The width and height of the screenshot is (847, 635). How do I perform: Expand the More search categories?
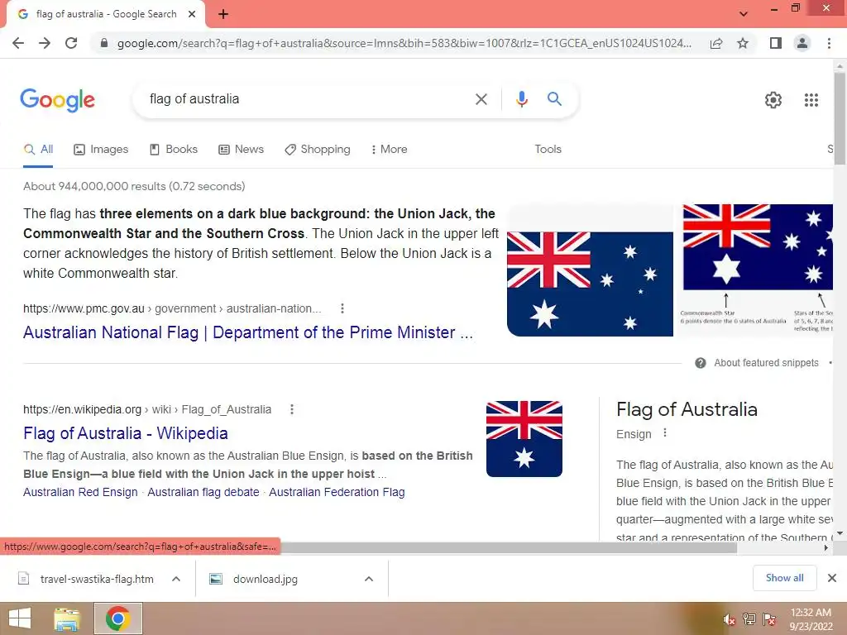coord(389,150)
